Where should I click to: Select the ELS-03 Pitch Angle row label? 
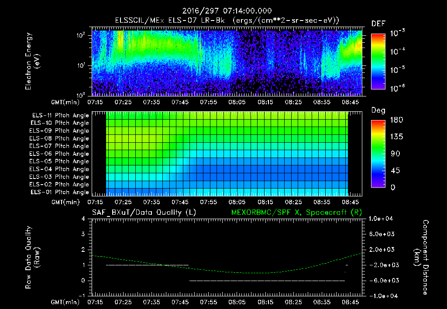(x=59, y=177)
